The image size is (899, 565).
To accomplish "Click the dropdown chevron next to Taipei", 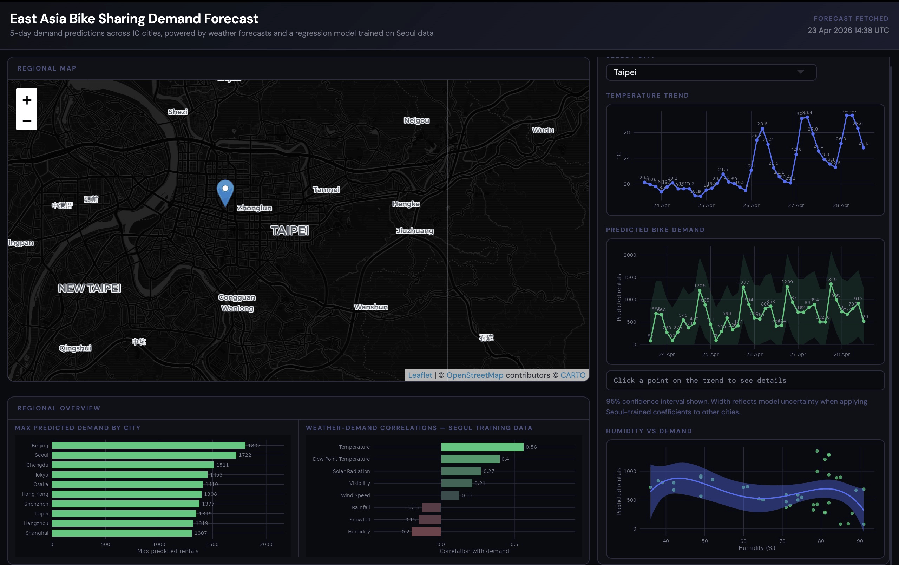I will (801, 72).
